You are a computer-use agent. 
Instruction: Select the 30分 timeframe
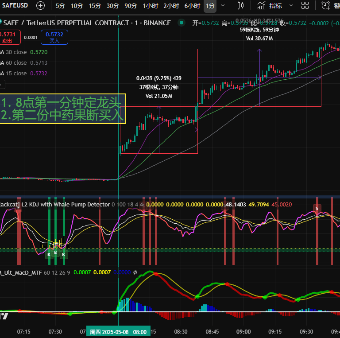click(113, 6)
